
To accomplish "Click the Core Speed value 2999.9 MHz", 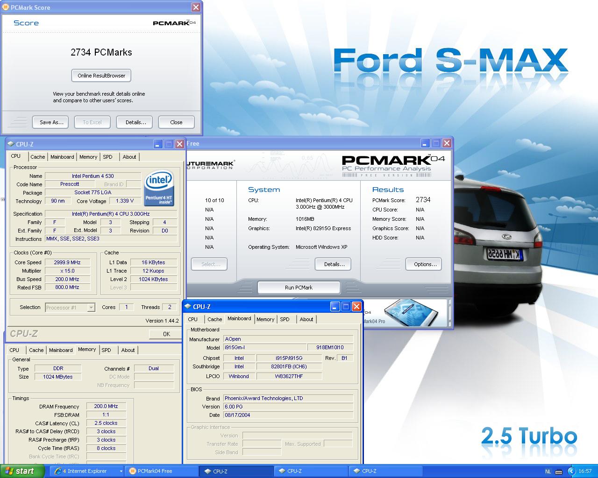I will tap(67, 262).
